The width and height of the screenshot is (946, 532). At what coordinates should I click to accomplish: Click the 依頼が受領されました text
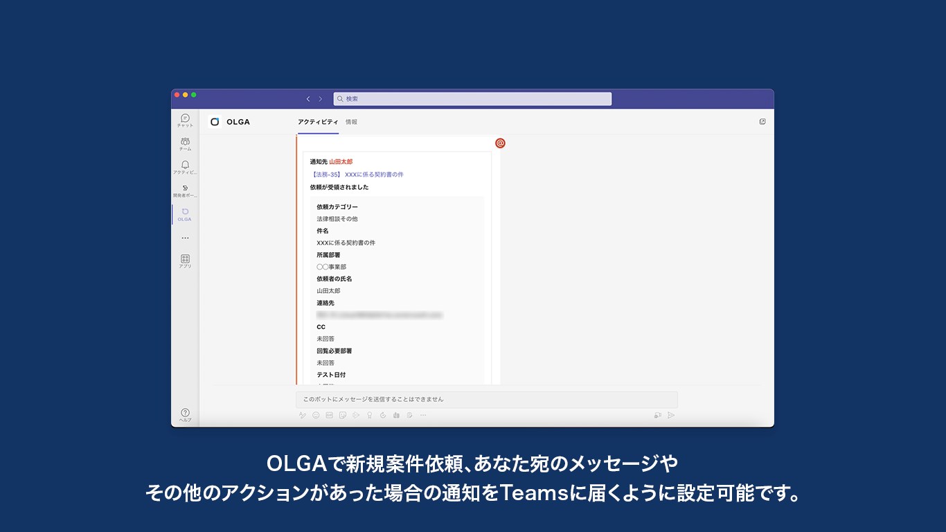339,187
